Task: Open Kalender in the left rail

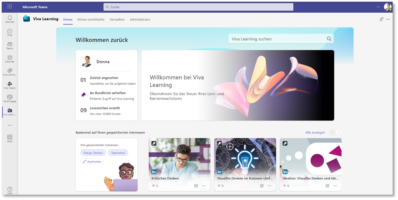Action: point(10,59)
